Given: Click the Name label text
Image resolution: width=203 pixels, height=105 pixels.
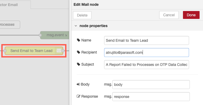Looking at the screenshot, I should tap(86, 40).
